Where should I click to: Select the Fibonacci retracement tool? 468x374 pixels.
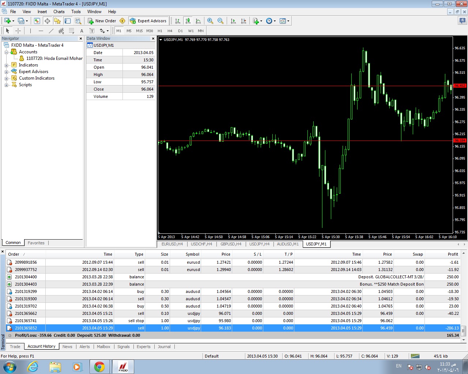(71, 31)
